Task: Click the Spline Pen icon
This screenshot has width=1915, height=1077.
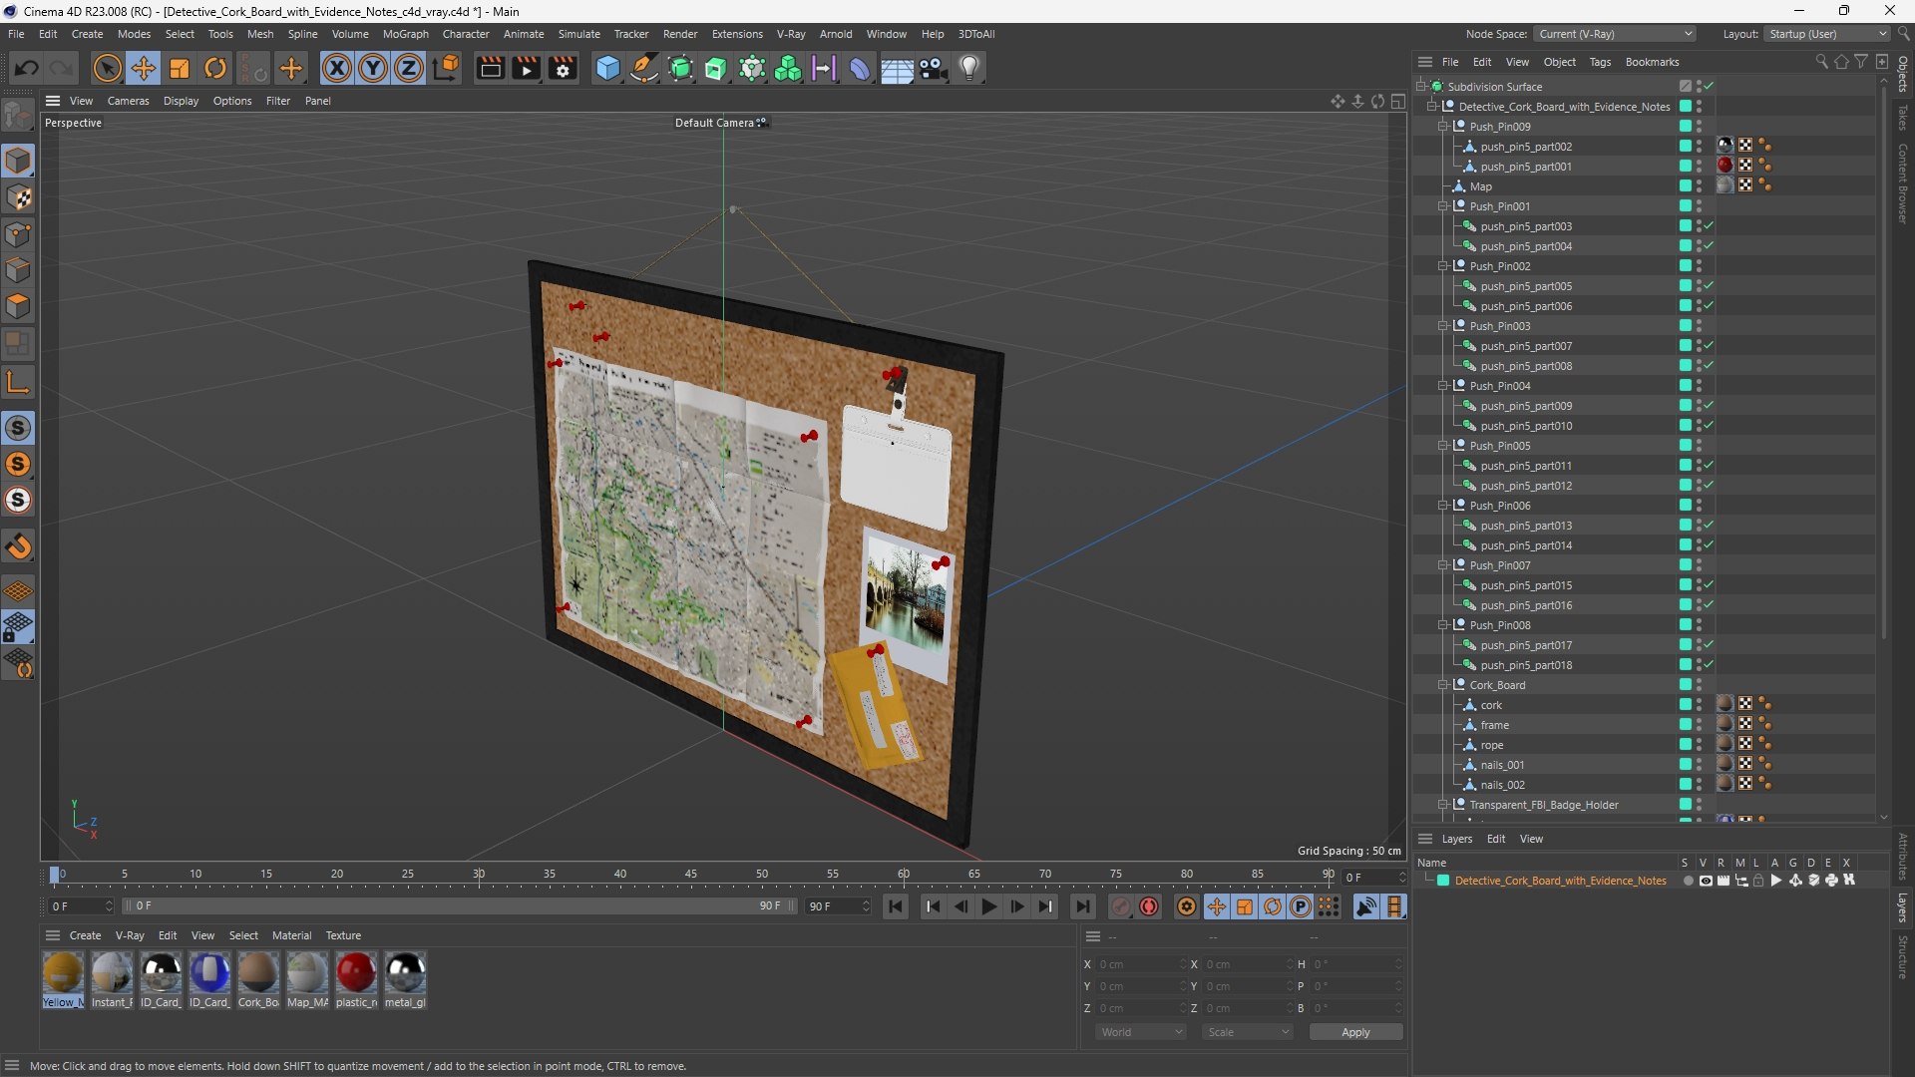Action: click(644, 68)
